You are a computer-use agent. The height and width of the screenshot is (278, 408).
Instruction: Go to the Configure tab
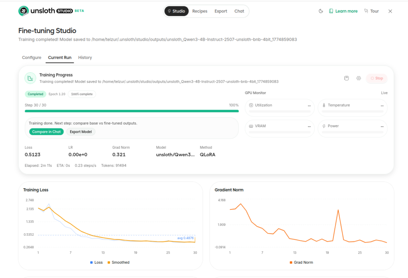pyautogui.click(x=31, y=57)
